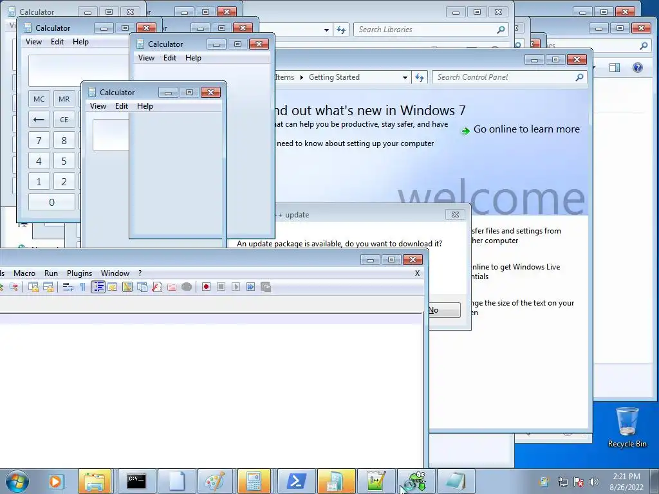Click the Paint palette taskbar icon
Viewport: 659px width, 494px height.
pyautogui.click(x=215, y=481)
